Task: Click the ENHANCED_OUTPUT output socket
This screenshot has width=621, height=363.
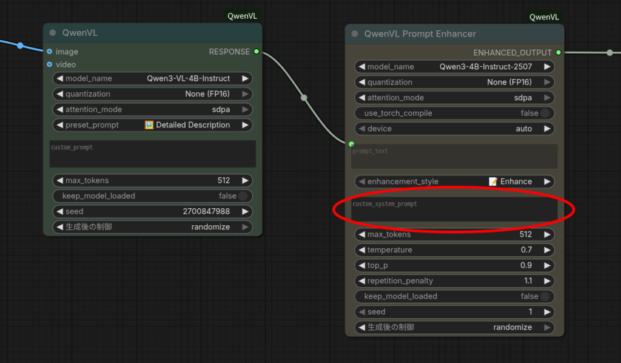Action: (x=559, y=53)
